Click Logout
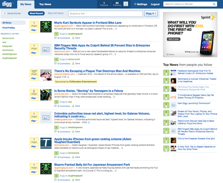The width and height of the screenshot is (223, 183). [155, 4]
